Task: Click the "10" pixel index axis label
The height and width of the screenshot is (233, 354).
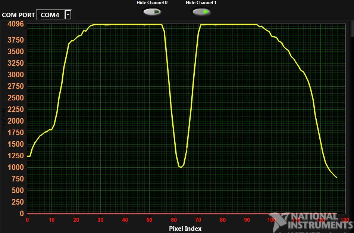Action: pos(52,220)
